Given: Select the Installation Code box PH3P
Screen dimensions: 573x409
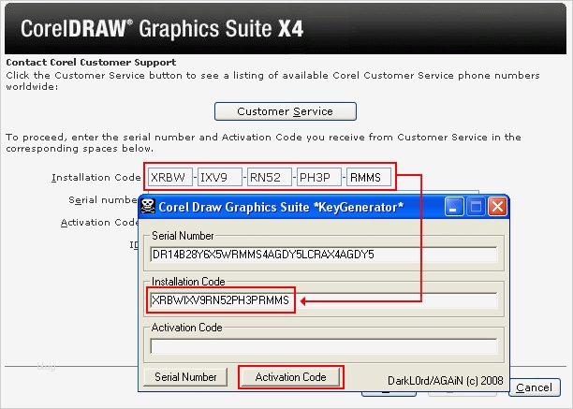Looking at the screenshot, I should click(x=319, y=177).
